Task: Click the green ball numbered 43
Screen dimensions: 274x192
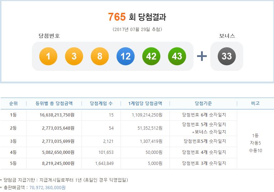Action: coord(177,56)
